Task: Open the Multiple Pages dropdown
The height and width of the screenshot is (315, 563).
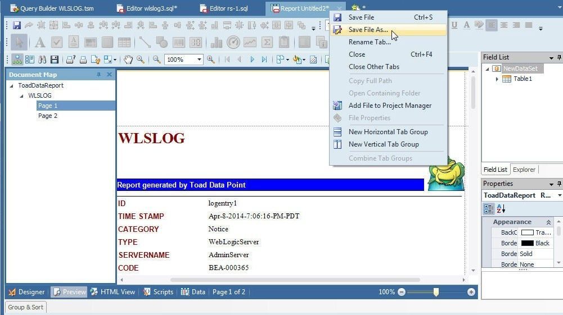Action: 287,60
